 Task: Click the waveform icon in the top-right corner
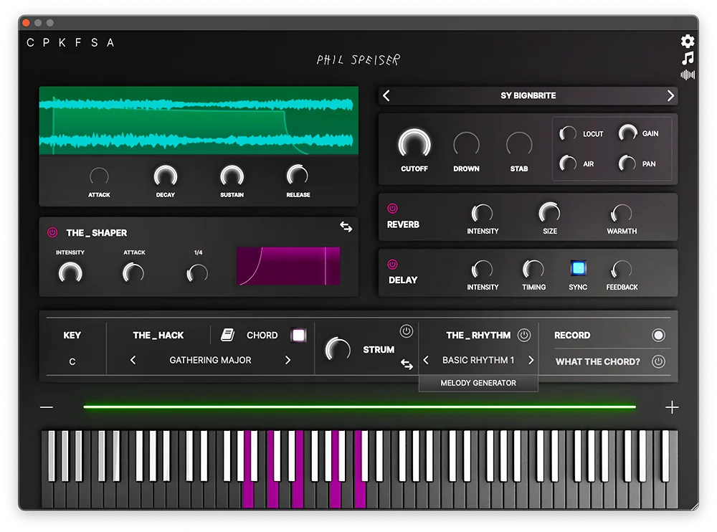click(x=687, y=74)
